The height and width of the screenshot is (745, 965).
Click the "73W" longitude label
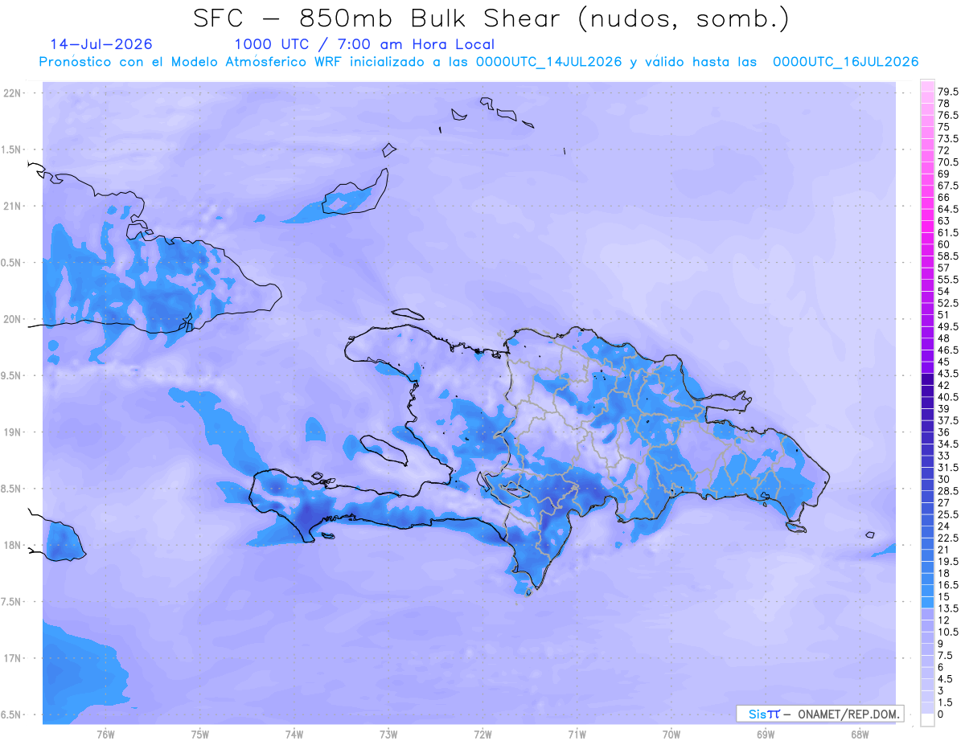tap(388, 735)
